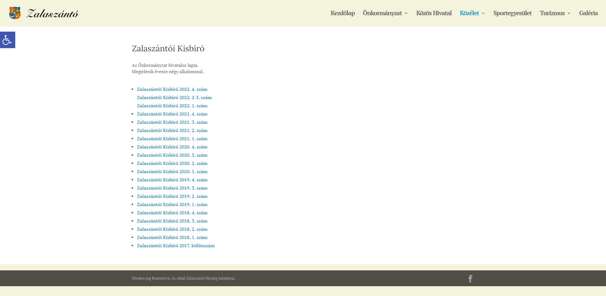Open Zalaszántói Kisbíró 2020. 4. szám
The width and height of the screenshot is (606, 296).
click(172, 147)
